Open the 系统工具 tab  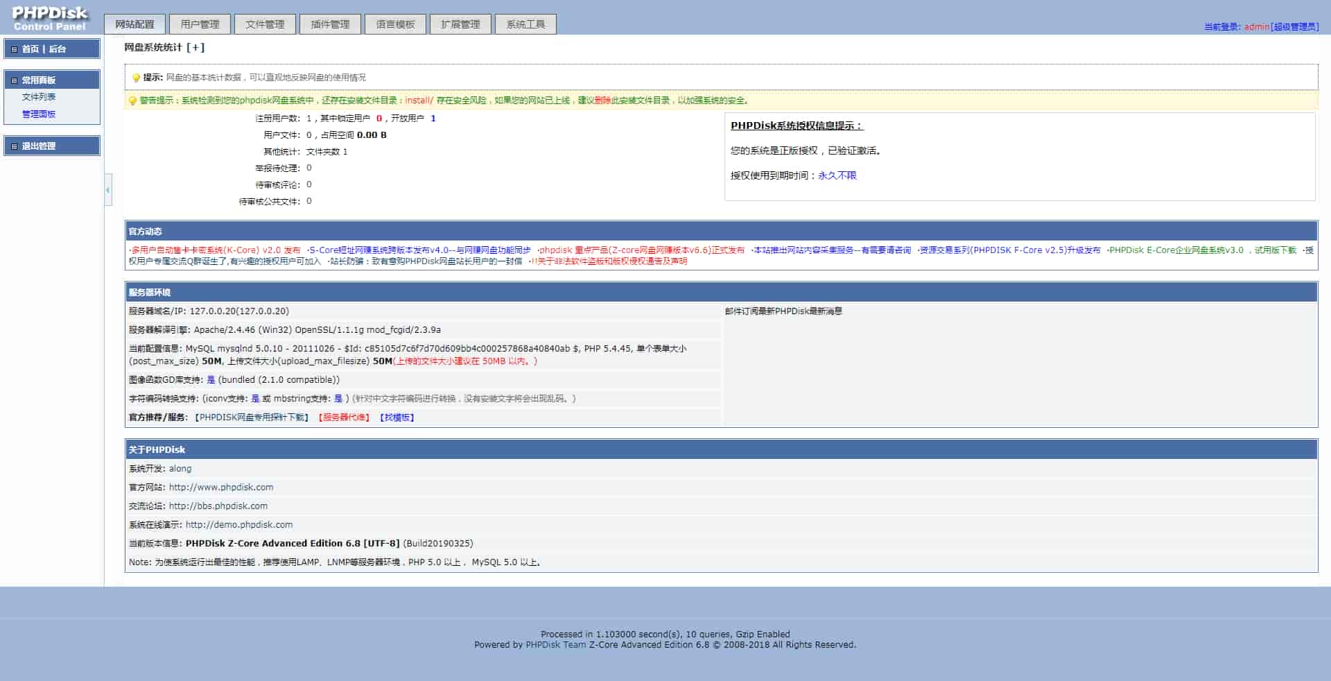click(525, 24)
